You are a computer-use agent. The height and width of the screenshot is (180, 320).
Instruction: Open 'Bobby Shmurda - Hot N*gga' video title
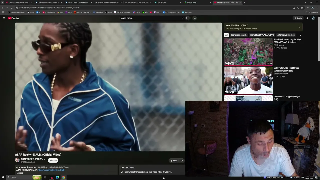286,69
